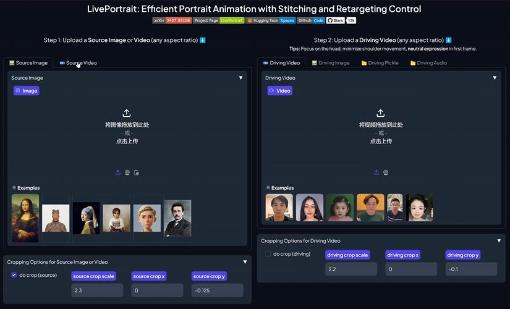Image resolution: width=510 pixels, height=309 pixels.
Task: Click the source crop scale input field
Action: click(97, 290)
